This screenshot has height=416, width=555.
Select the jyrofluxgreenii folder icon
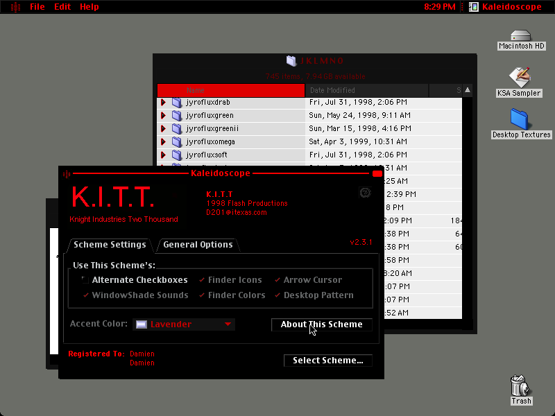click(177, 128)
